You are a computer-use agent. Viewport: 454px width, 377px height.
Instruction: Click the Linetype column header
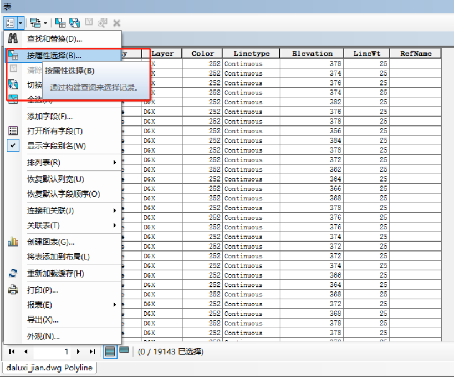[x=251, y=53]
